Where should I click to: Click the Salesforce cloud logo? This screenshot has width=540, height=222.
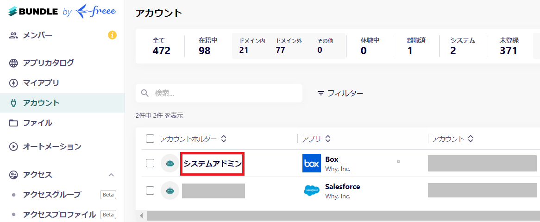pyautogui.click(x=312, y=190)
